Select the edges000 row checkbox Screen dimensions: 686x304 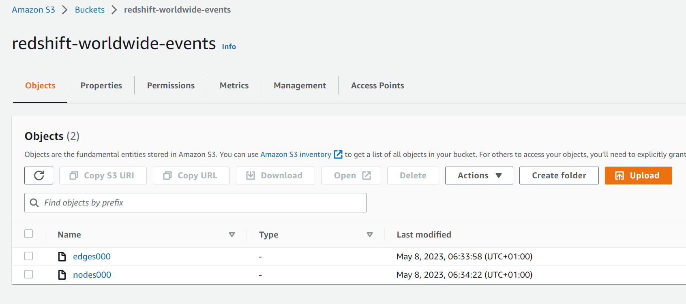coord(29,256)
